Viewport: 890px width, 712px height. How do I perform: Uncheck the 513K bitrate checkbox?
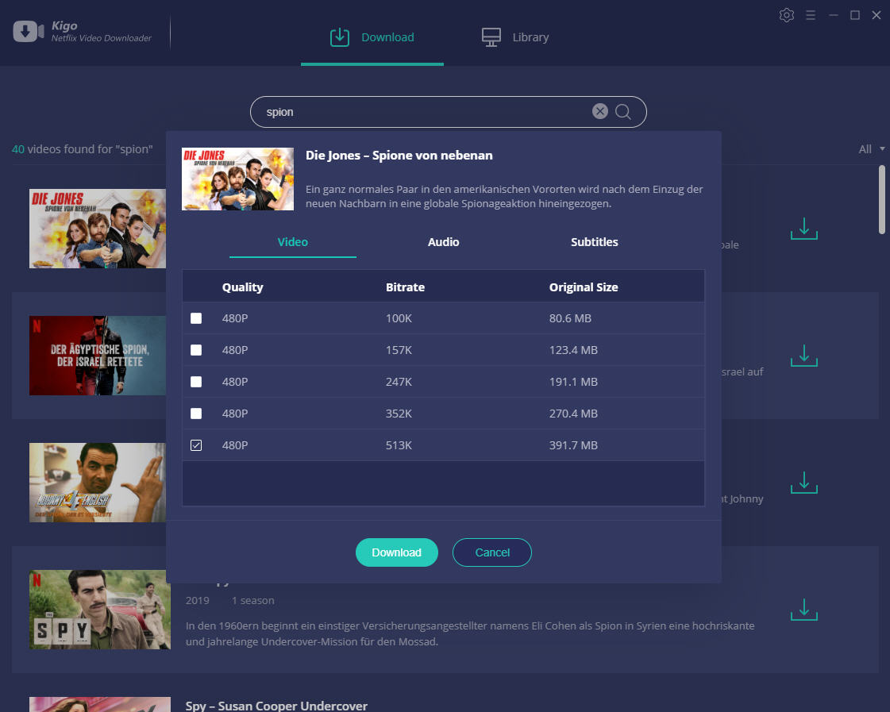pos(196,445)
